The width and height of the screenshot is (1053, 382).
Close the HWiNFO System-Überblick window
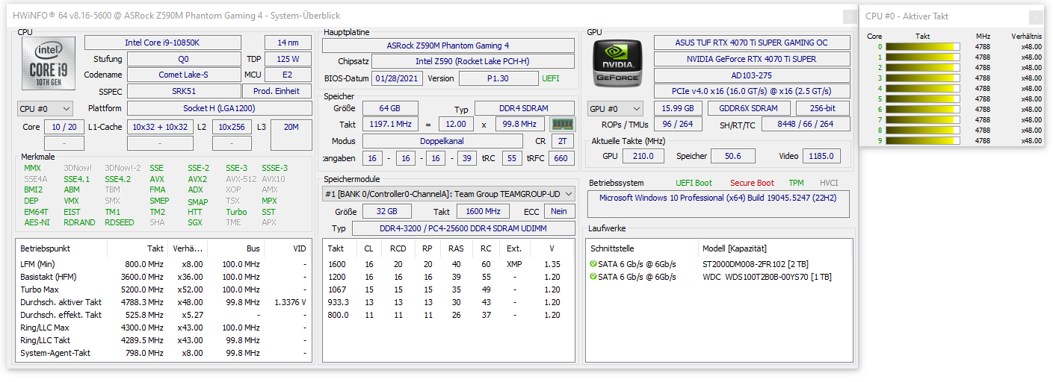pos(850,16)
